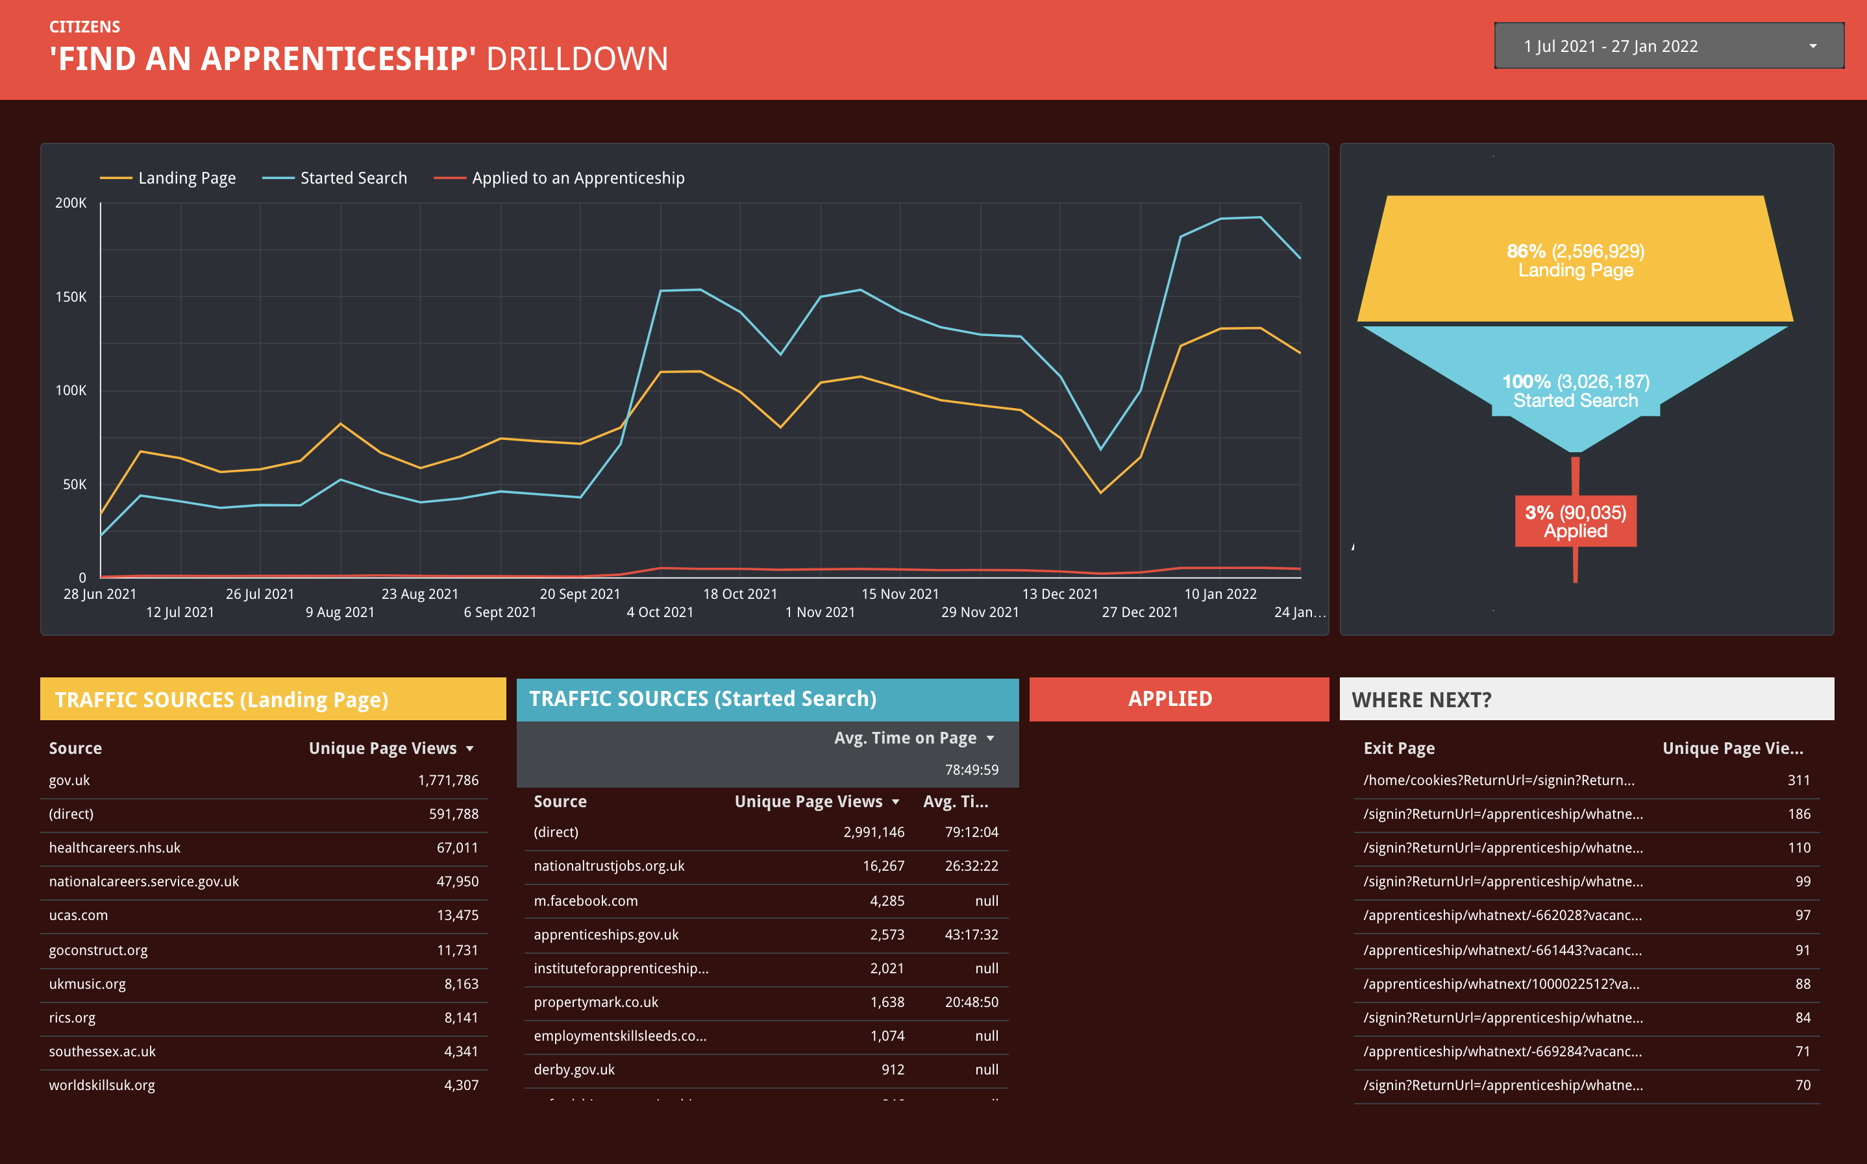Click Exit Page column header

point(1399,748)
